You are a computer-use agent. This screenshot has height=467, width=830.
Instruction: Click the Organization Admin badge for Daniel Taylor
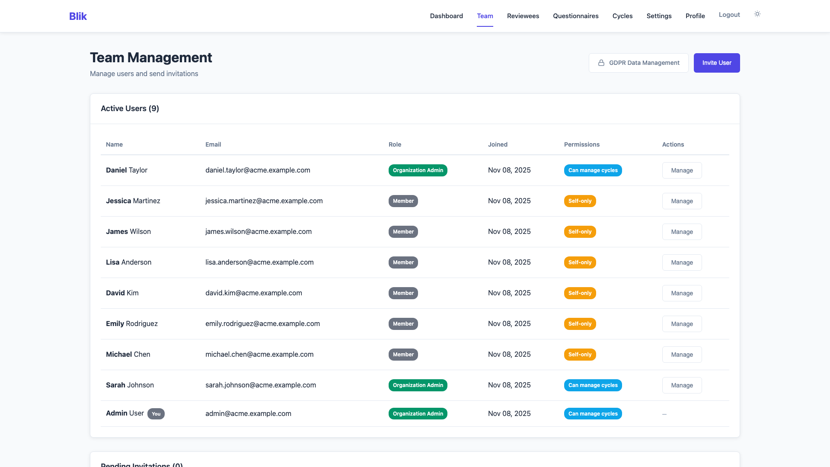[418, 170]
